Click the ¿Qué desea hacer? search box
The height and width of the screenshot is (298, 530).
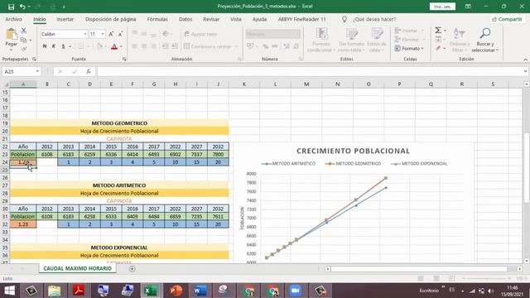pyautogui.click(x=373, y=19)
